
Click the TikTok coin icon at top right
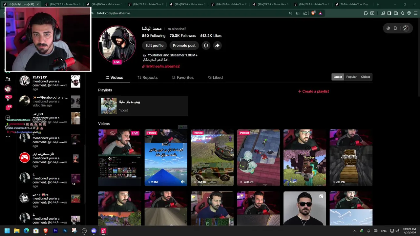pos(388,28)
